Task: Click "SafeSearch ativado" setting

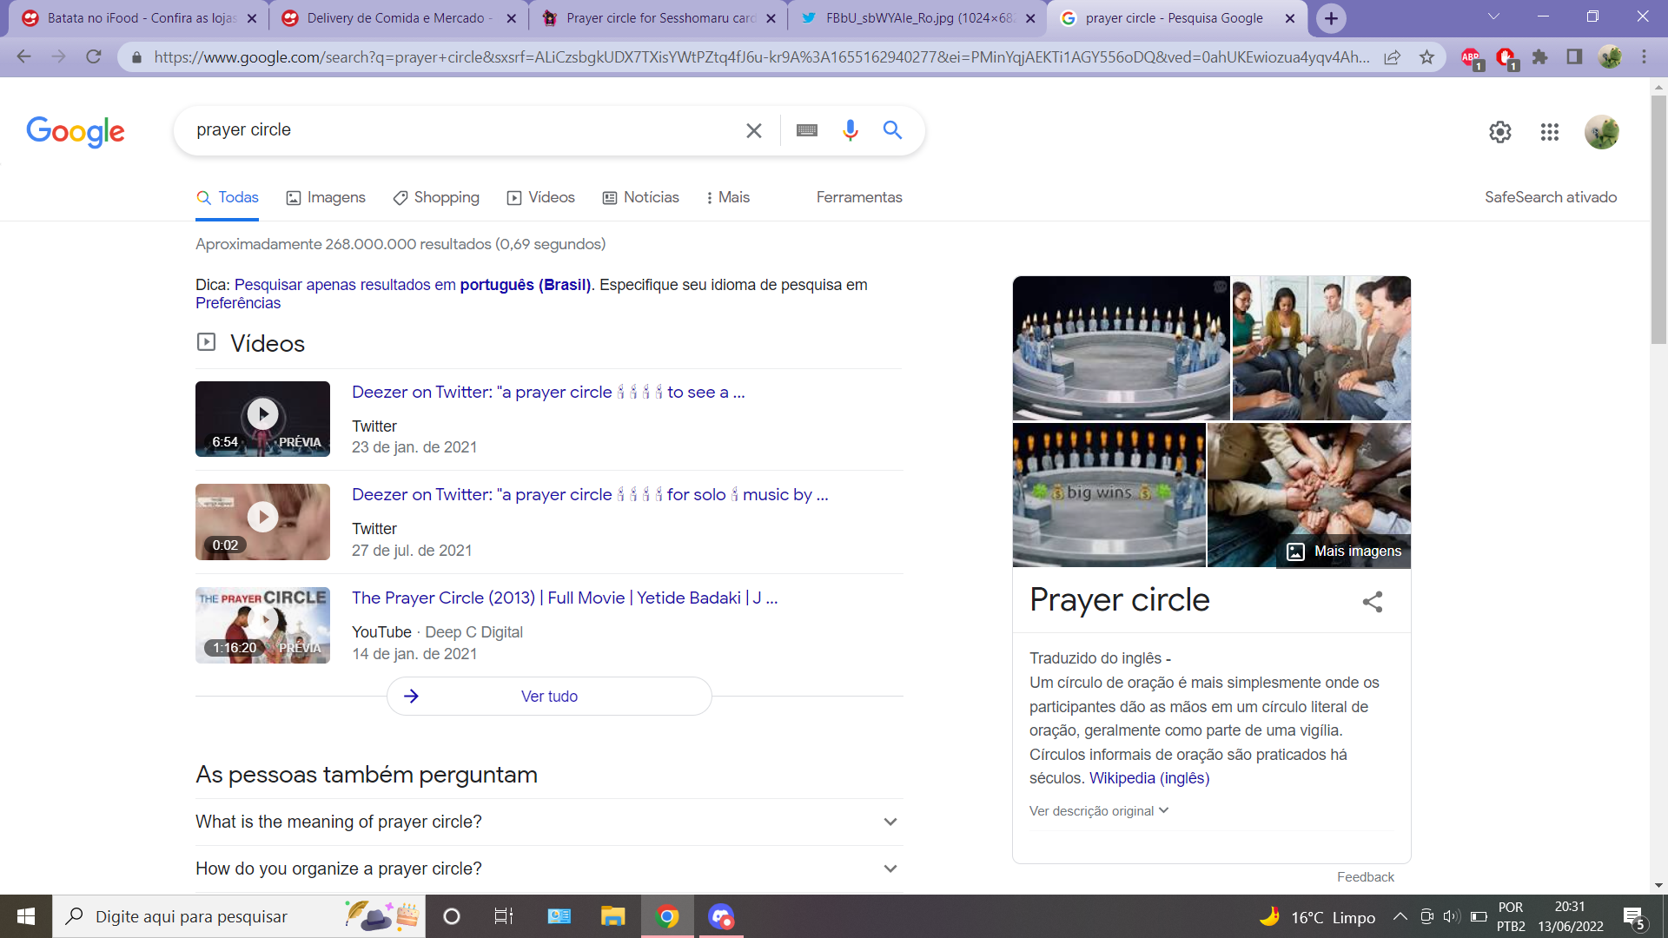Action: point(1551,198)
